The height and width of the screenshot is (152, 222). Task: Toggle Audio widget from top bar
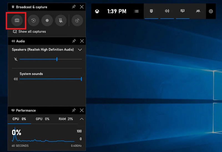[x=167, y=11]
